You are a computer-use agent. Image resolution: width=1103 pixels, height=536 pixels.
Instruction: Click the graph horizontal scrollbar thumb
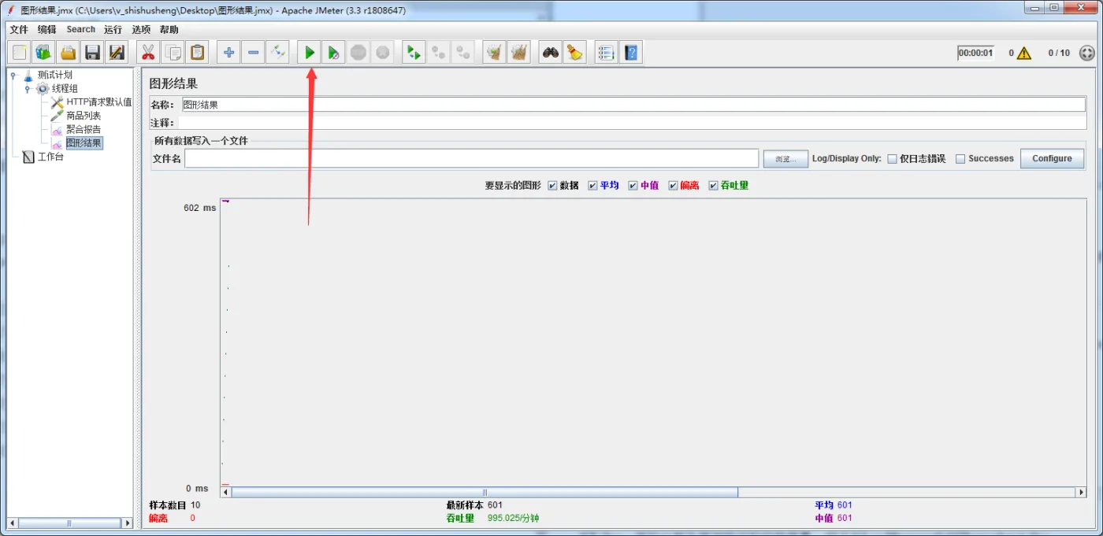[485, 492]
